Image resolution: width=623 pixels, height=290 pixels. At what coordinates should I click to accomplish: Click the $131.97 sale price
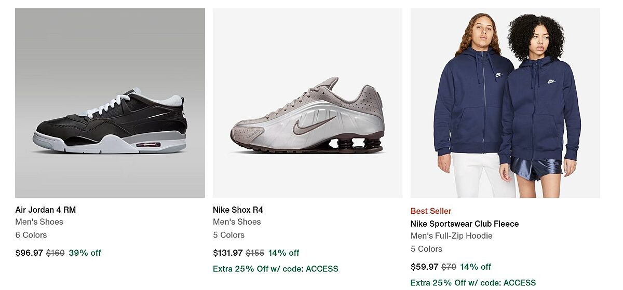(228, 253)
